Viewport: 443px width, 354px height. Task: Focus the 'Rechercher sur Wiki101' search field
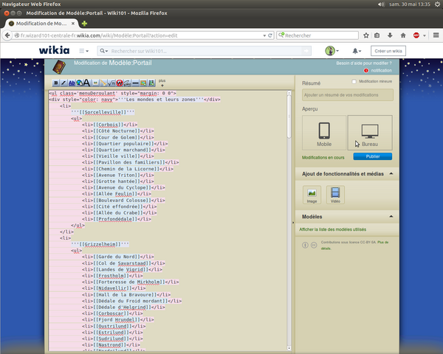(x=206, y=51)
